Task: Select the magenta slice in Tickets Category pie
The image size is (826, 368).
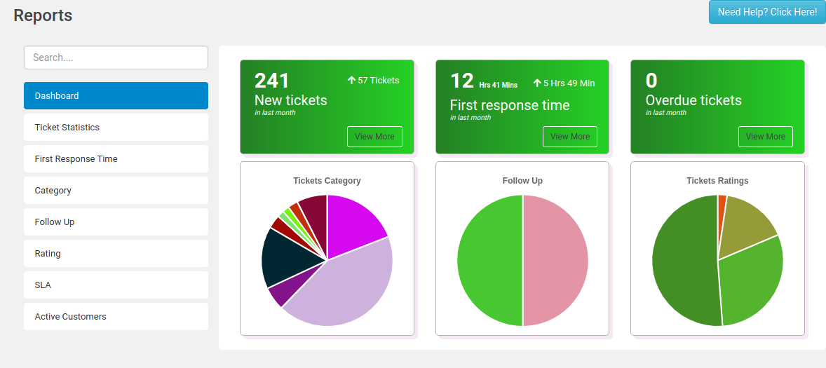Action: pos(353,224)
